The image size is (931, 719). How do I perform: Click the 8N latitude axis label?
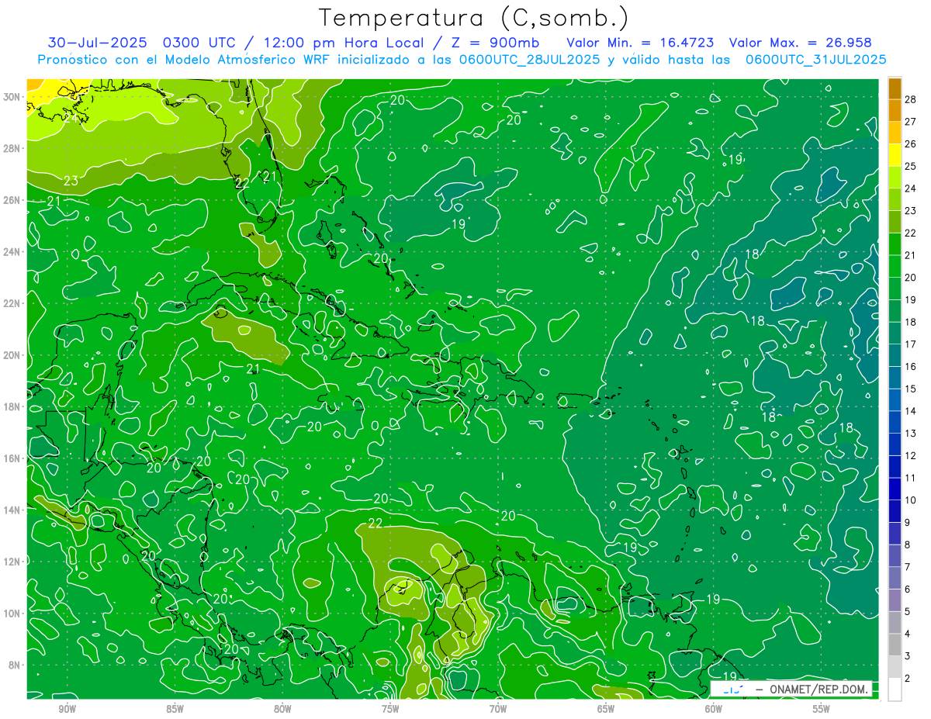15,665
